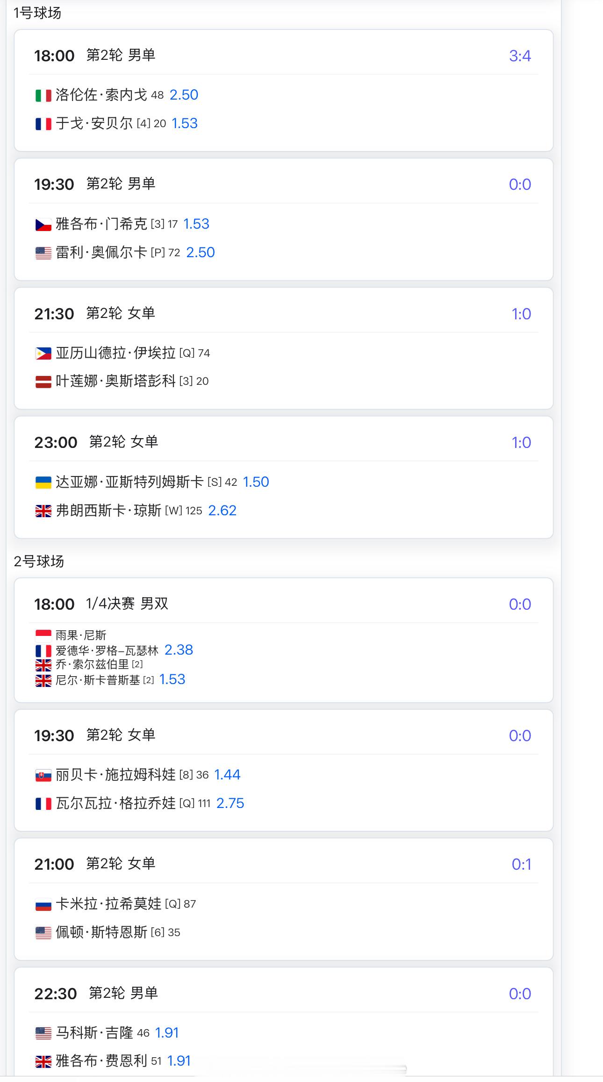Open player 佩顿·斯特恩斯's name

[101, 932]
